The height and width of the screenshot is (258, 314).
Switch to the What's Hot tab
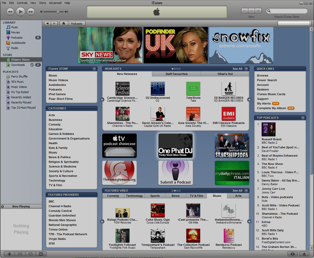point(225,74)
